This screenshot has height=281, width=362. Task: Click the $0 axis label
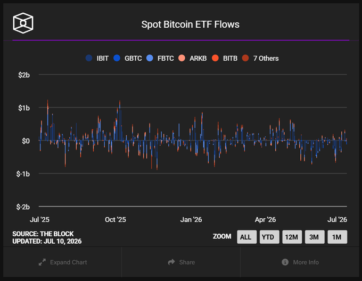pyautogui.click(x=26, y=140)
